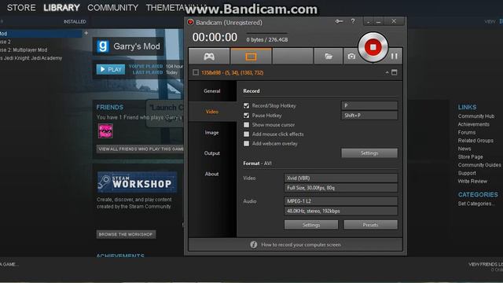This screenshot has width=503, height=283.
Task: Click the Steam PLAY button
Action: coord(111,69)
